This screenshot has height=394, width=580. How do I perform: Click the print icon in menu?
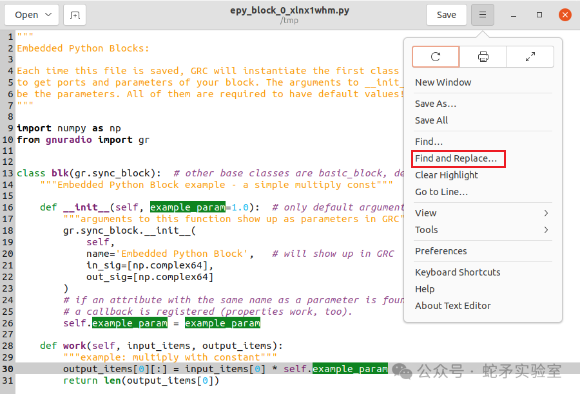tap(483, 57)
